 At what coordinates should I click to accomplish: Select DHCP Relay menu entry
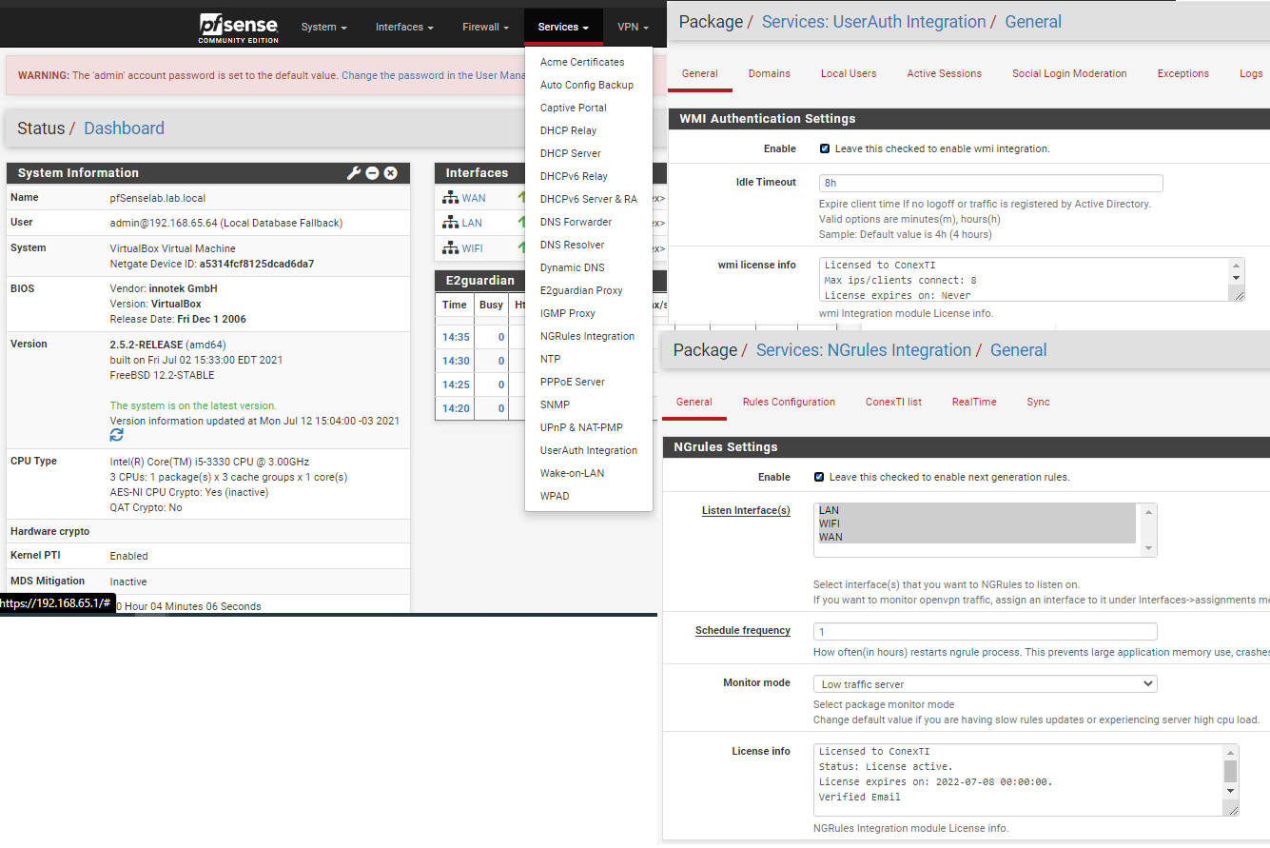point(568,130)
